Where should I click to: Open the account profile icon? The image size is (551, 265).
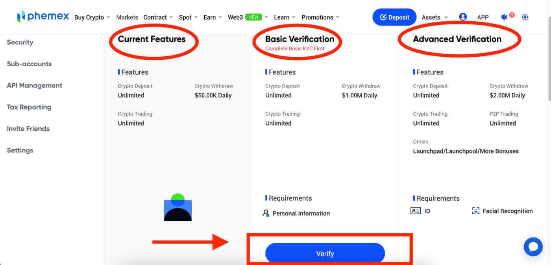pyautogui.click(x=462, y=17)
